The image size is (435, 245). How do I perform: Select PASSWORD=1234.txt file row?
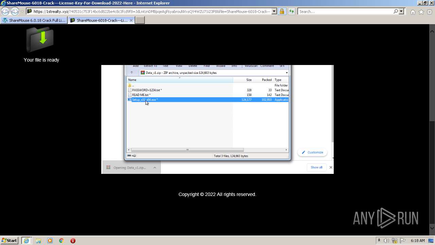(x=208, y=90)
